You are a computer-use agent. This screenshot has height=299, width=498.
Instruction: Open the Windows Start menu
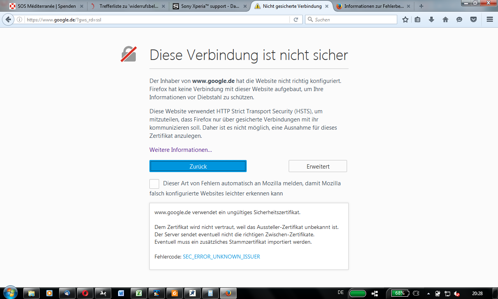pos(10,292)
